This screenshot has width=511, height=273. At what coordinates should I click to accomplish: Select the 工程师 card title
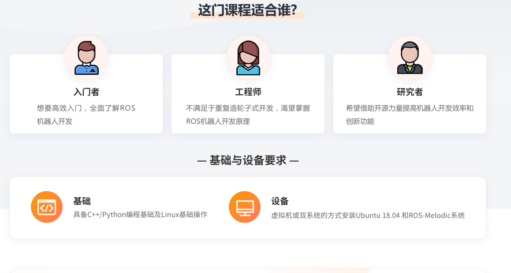pyautogui.click(x=248, y=92)
